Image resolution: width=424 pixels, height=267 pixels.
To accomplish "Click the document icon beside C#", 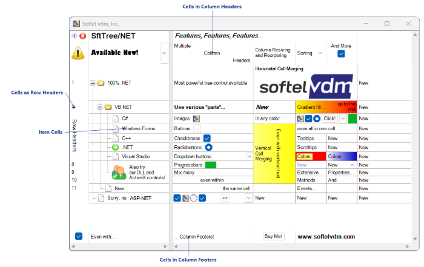I will (116, 119).
